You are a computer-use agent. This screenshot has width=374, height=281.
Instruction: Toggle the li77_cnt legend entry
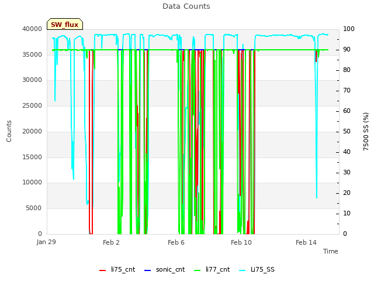212,269
